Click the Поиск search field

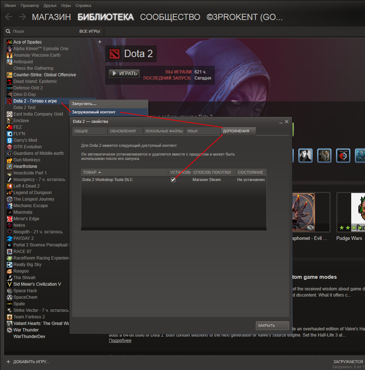[x=42, y=31]
